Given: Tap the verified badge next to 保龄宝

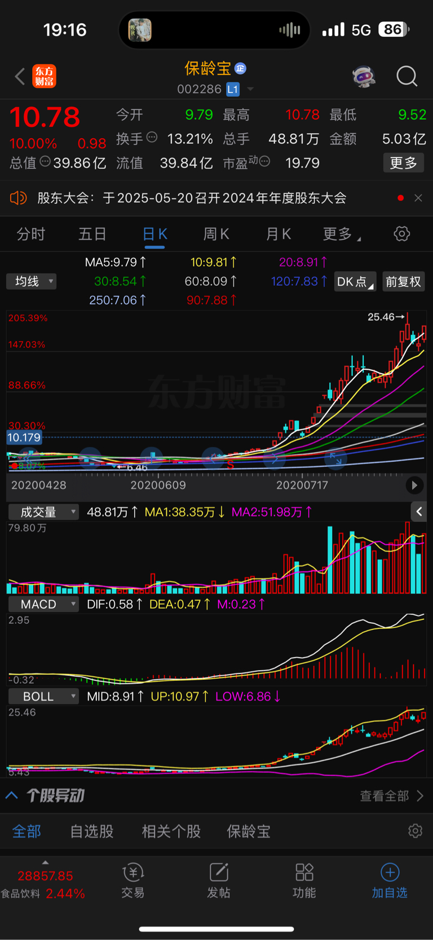Looking at the screenshot, I should tap(240, 68).
